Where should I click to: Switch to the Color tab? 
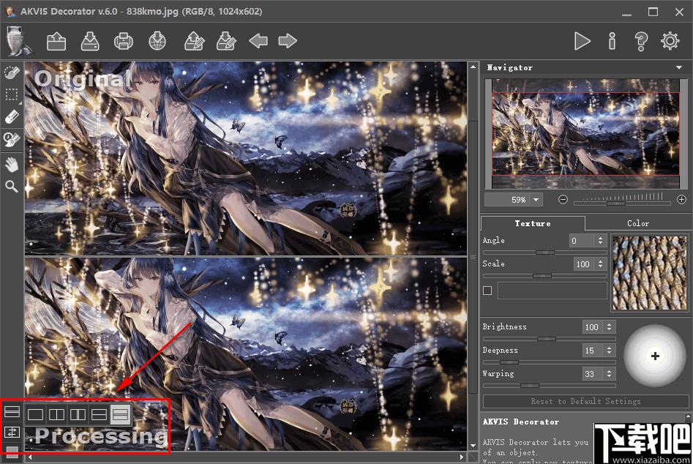click(x=638, y=224)
